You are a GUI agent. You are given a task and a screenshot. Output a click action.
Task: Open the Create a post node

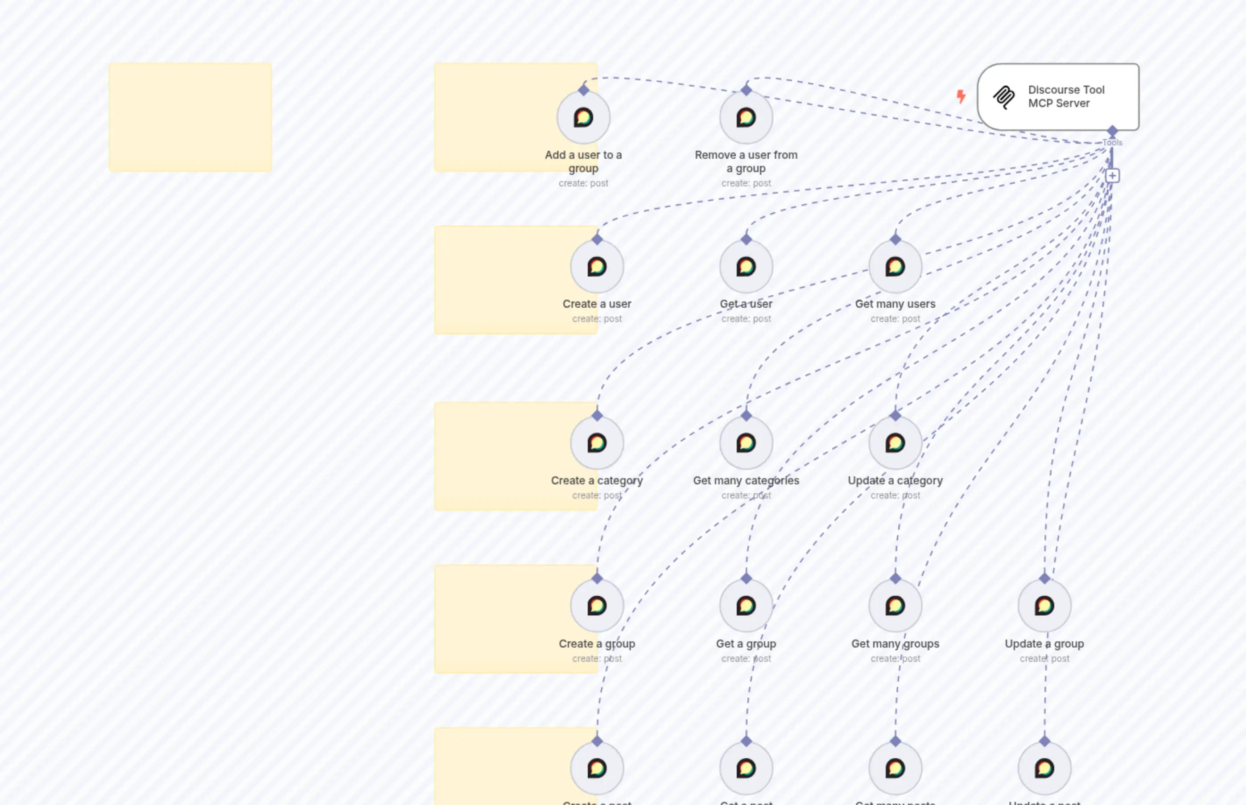(597, 768)
